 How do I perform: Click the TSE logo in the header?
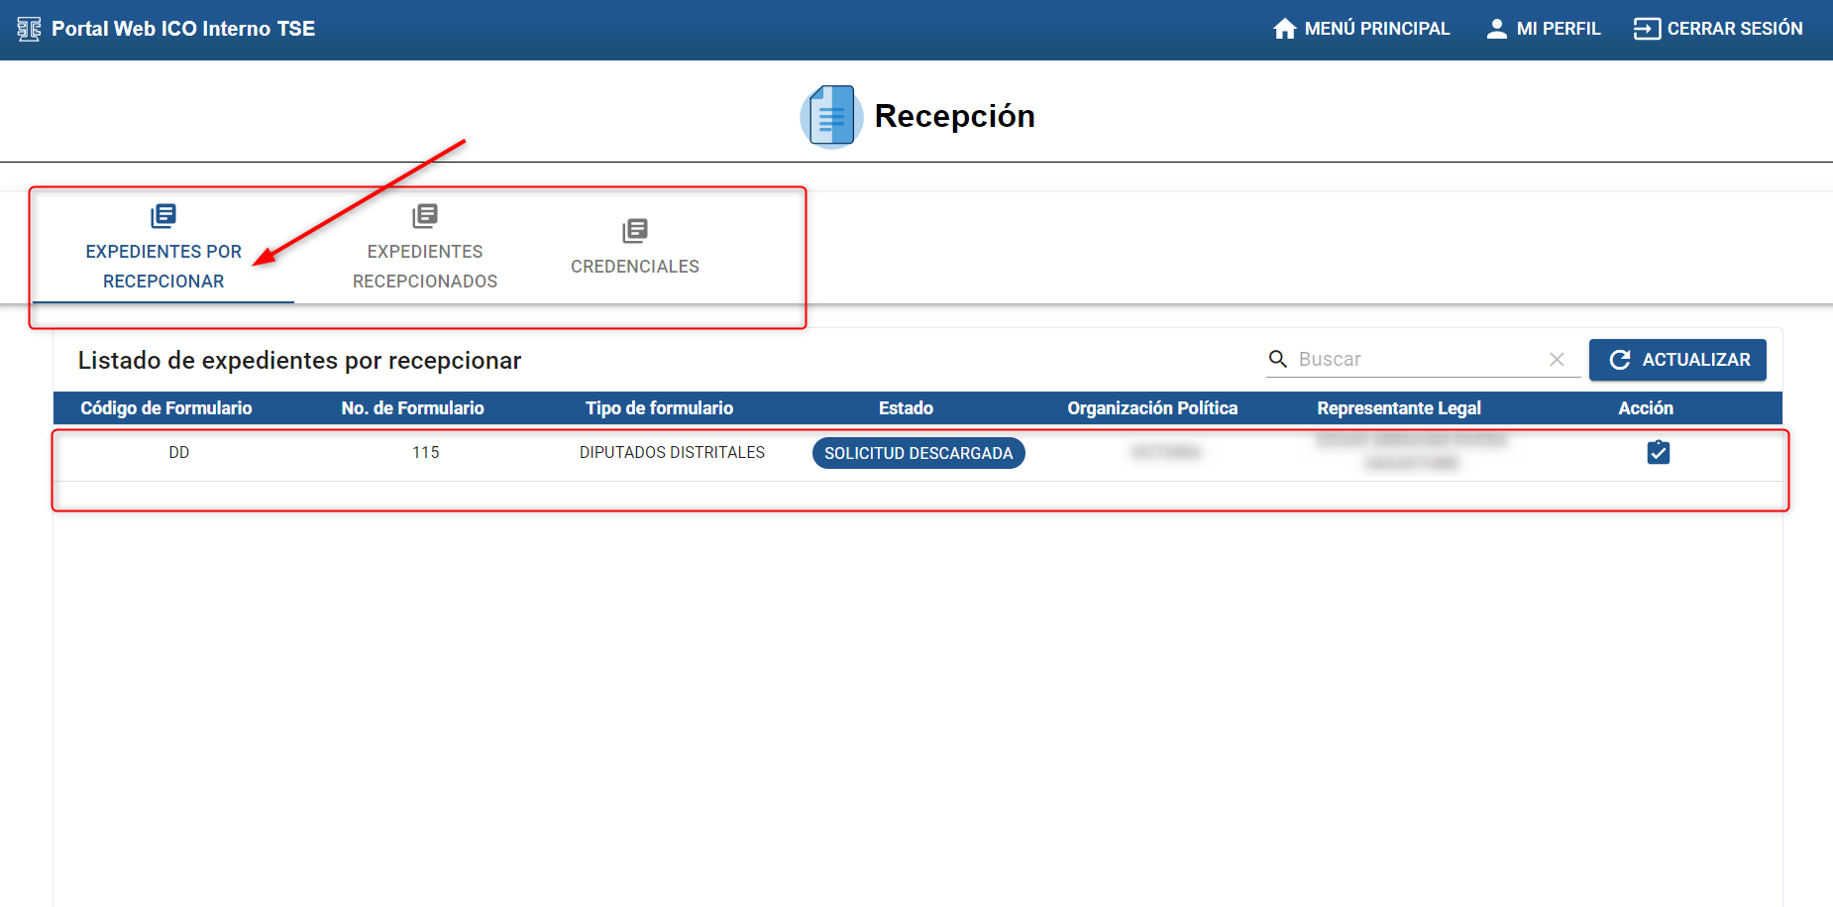(29, 29)
